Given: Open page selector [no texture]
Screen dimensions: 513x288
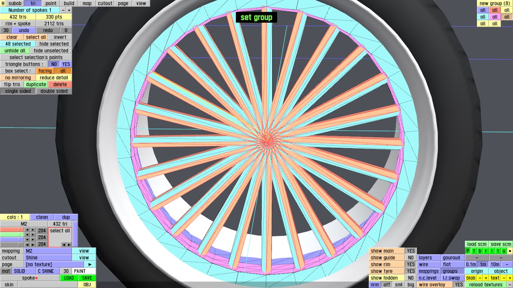Looking at the screenshot, I should click(54, 264).
